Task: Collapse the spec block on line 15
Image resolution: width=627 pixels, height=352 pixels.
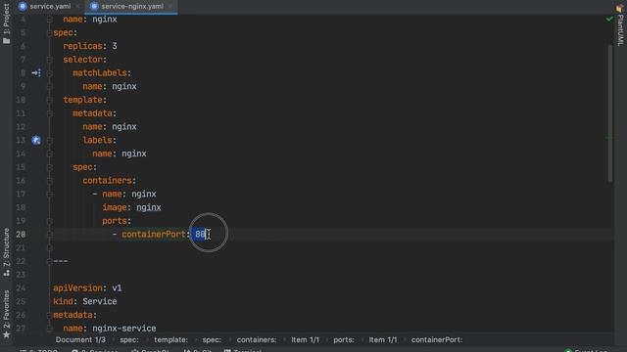Action: [49, 167]
